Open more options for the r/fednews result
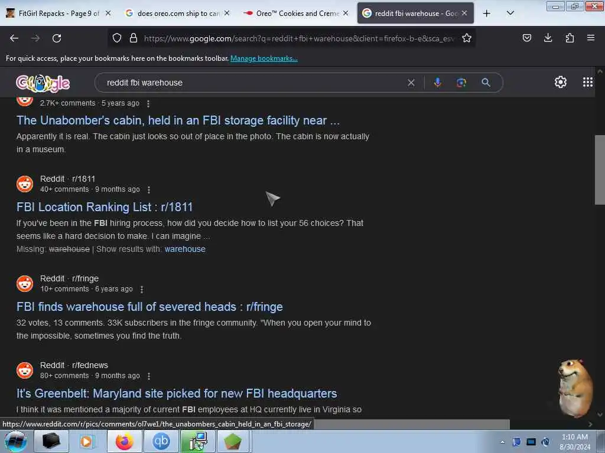Image resolution: width=605 pixels, height=453 pixels. click(148, 376)
